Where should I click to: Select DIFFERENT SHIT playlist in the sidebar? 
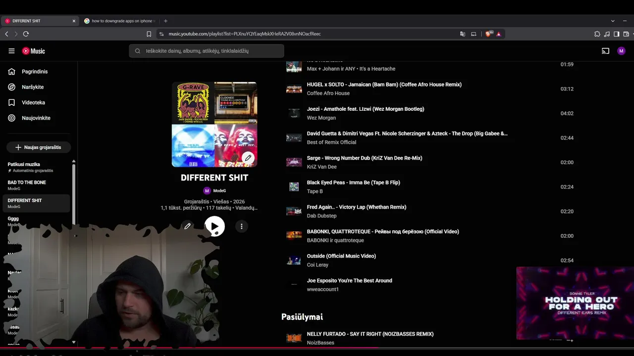pos(37,203)
